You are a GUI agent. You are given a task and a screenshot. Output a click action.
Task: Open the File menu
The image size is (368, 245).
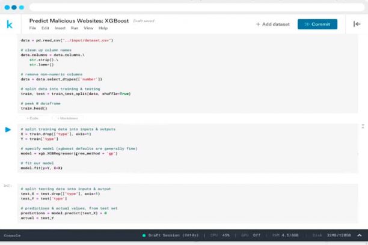pyautogui.click(x=32, y=28)
